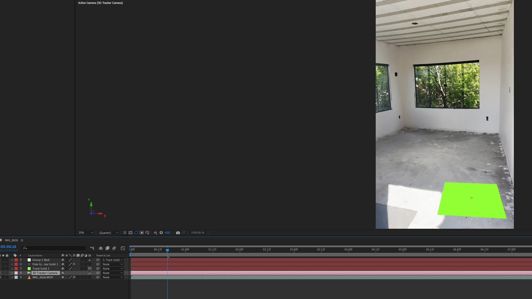Viewport: 532px width, 299px height.
Task: Open the Show Channel color menu
Action: click(x=156, y=233)
